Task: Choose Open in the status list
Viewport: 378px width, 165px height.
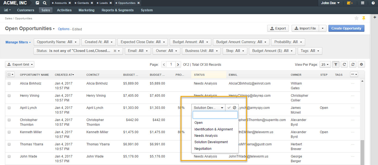Action: click(215, 123)
